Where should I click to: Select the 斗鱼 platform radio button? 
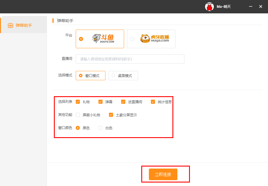click(x=81, y=39)
